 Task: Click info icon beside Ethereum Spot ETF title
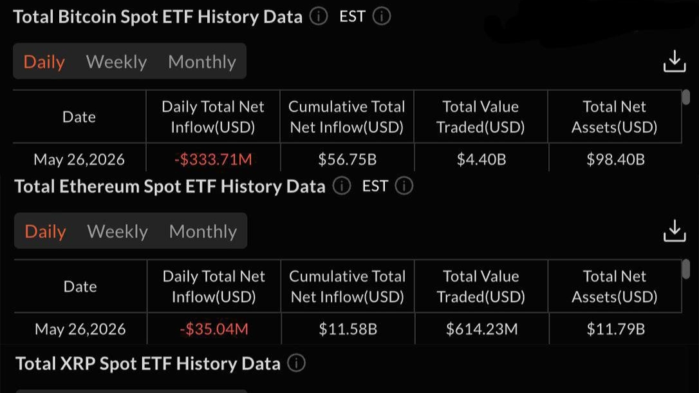pyautogui.click(x=342, y=186)
